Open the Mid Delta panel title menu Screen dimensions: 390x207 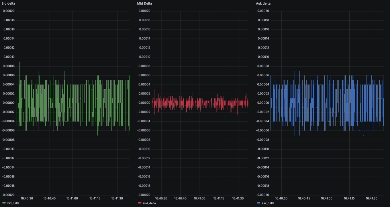click(145, 3)
